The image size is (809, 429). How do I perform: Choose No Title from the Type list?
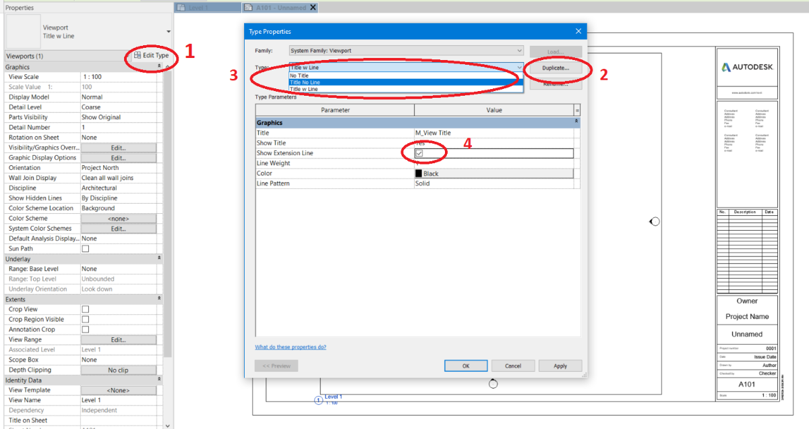point(406,76)
